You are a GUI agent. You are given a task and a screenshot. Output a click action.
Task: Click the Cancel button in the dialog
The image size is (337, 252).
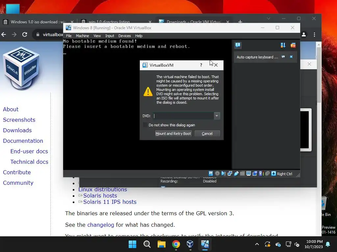point(207,134)
